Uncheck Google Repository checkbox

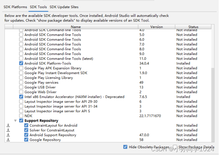[x=26, y=140]
